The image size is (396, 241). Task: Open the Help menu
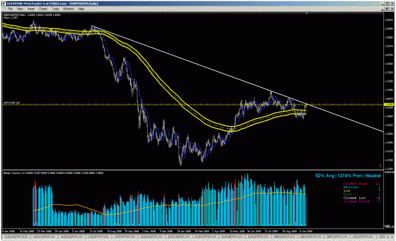click(x=81, y=9)
